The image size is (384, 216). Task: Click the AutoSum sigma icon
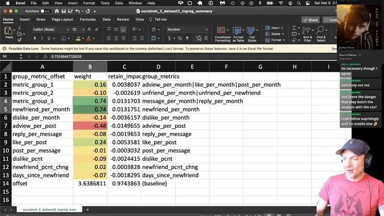pos(295,28)
